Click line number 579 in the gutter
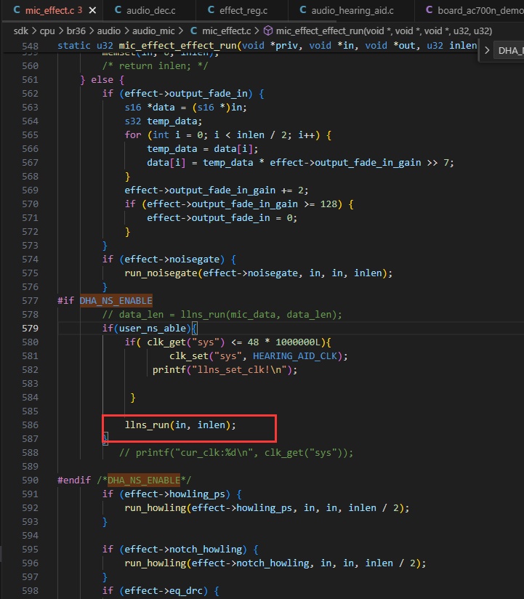 click(x=31, y=328)
